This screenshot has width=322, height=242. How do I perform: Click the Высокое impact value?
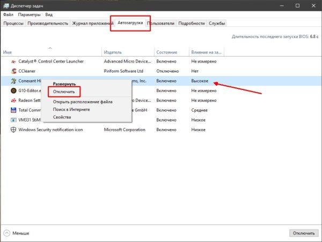point(200,81)
